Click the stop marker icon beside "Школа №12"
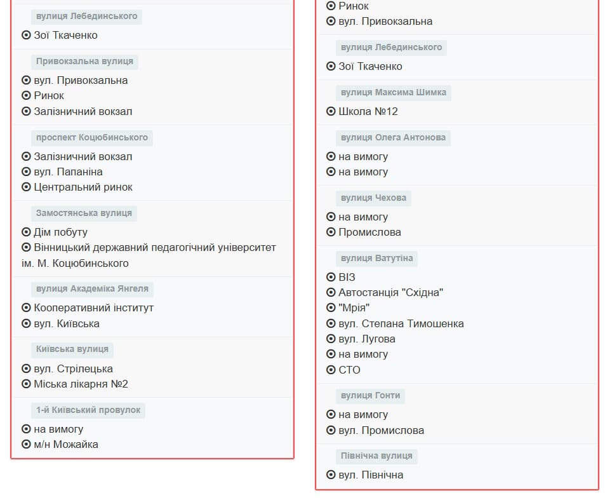The image size is (612, 500). click(x=331, y=111)
